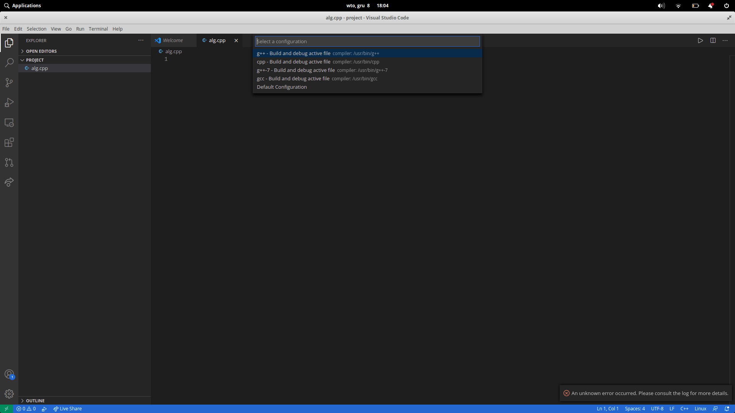This screenshot has width=735, height=413.
Task: Open the File menu
Action: click(6, 29)
